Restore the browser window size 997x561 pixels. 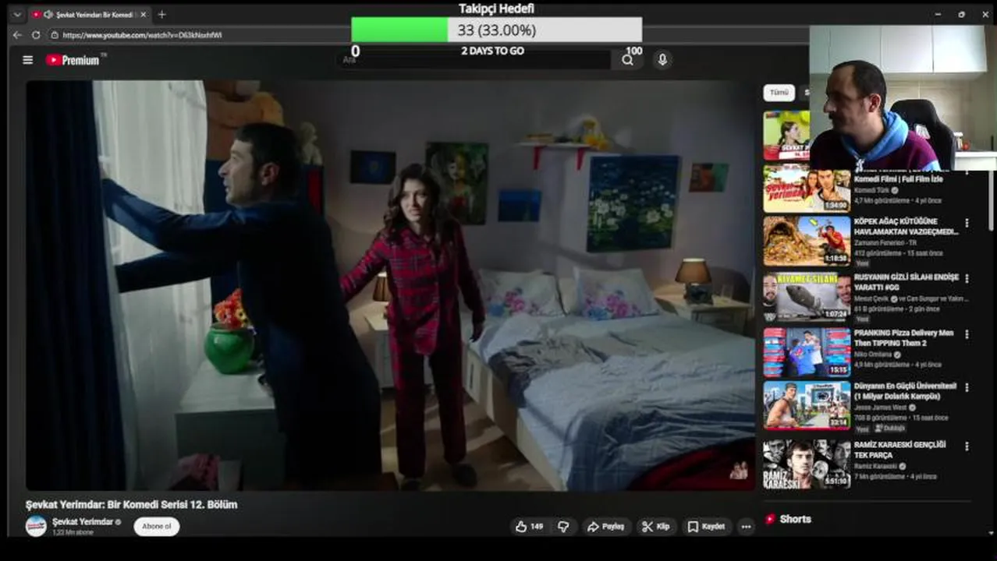(x=961, y=14)
